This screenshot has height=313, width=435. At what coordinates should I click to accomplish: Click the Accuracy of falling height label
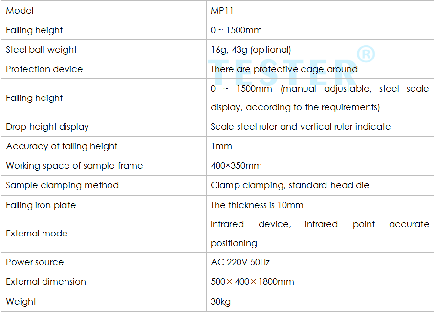(62, 146)
